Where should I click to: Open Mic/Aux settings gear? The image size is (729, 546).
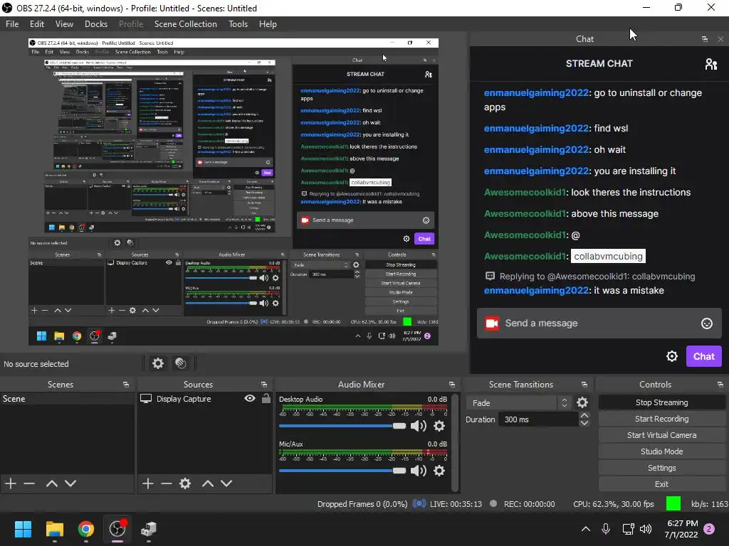[x=439, y=471]
